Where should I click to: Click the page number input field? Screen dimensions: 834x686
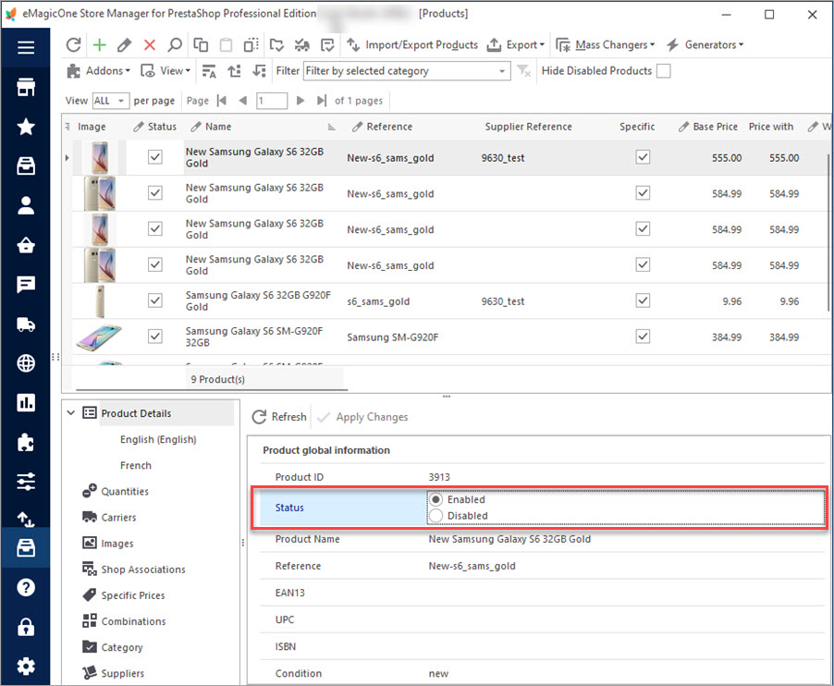[x=272, y=101]
